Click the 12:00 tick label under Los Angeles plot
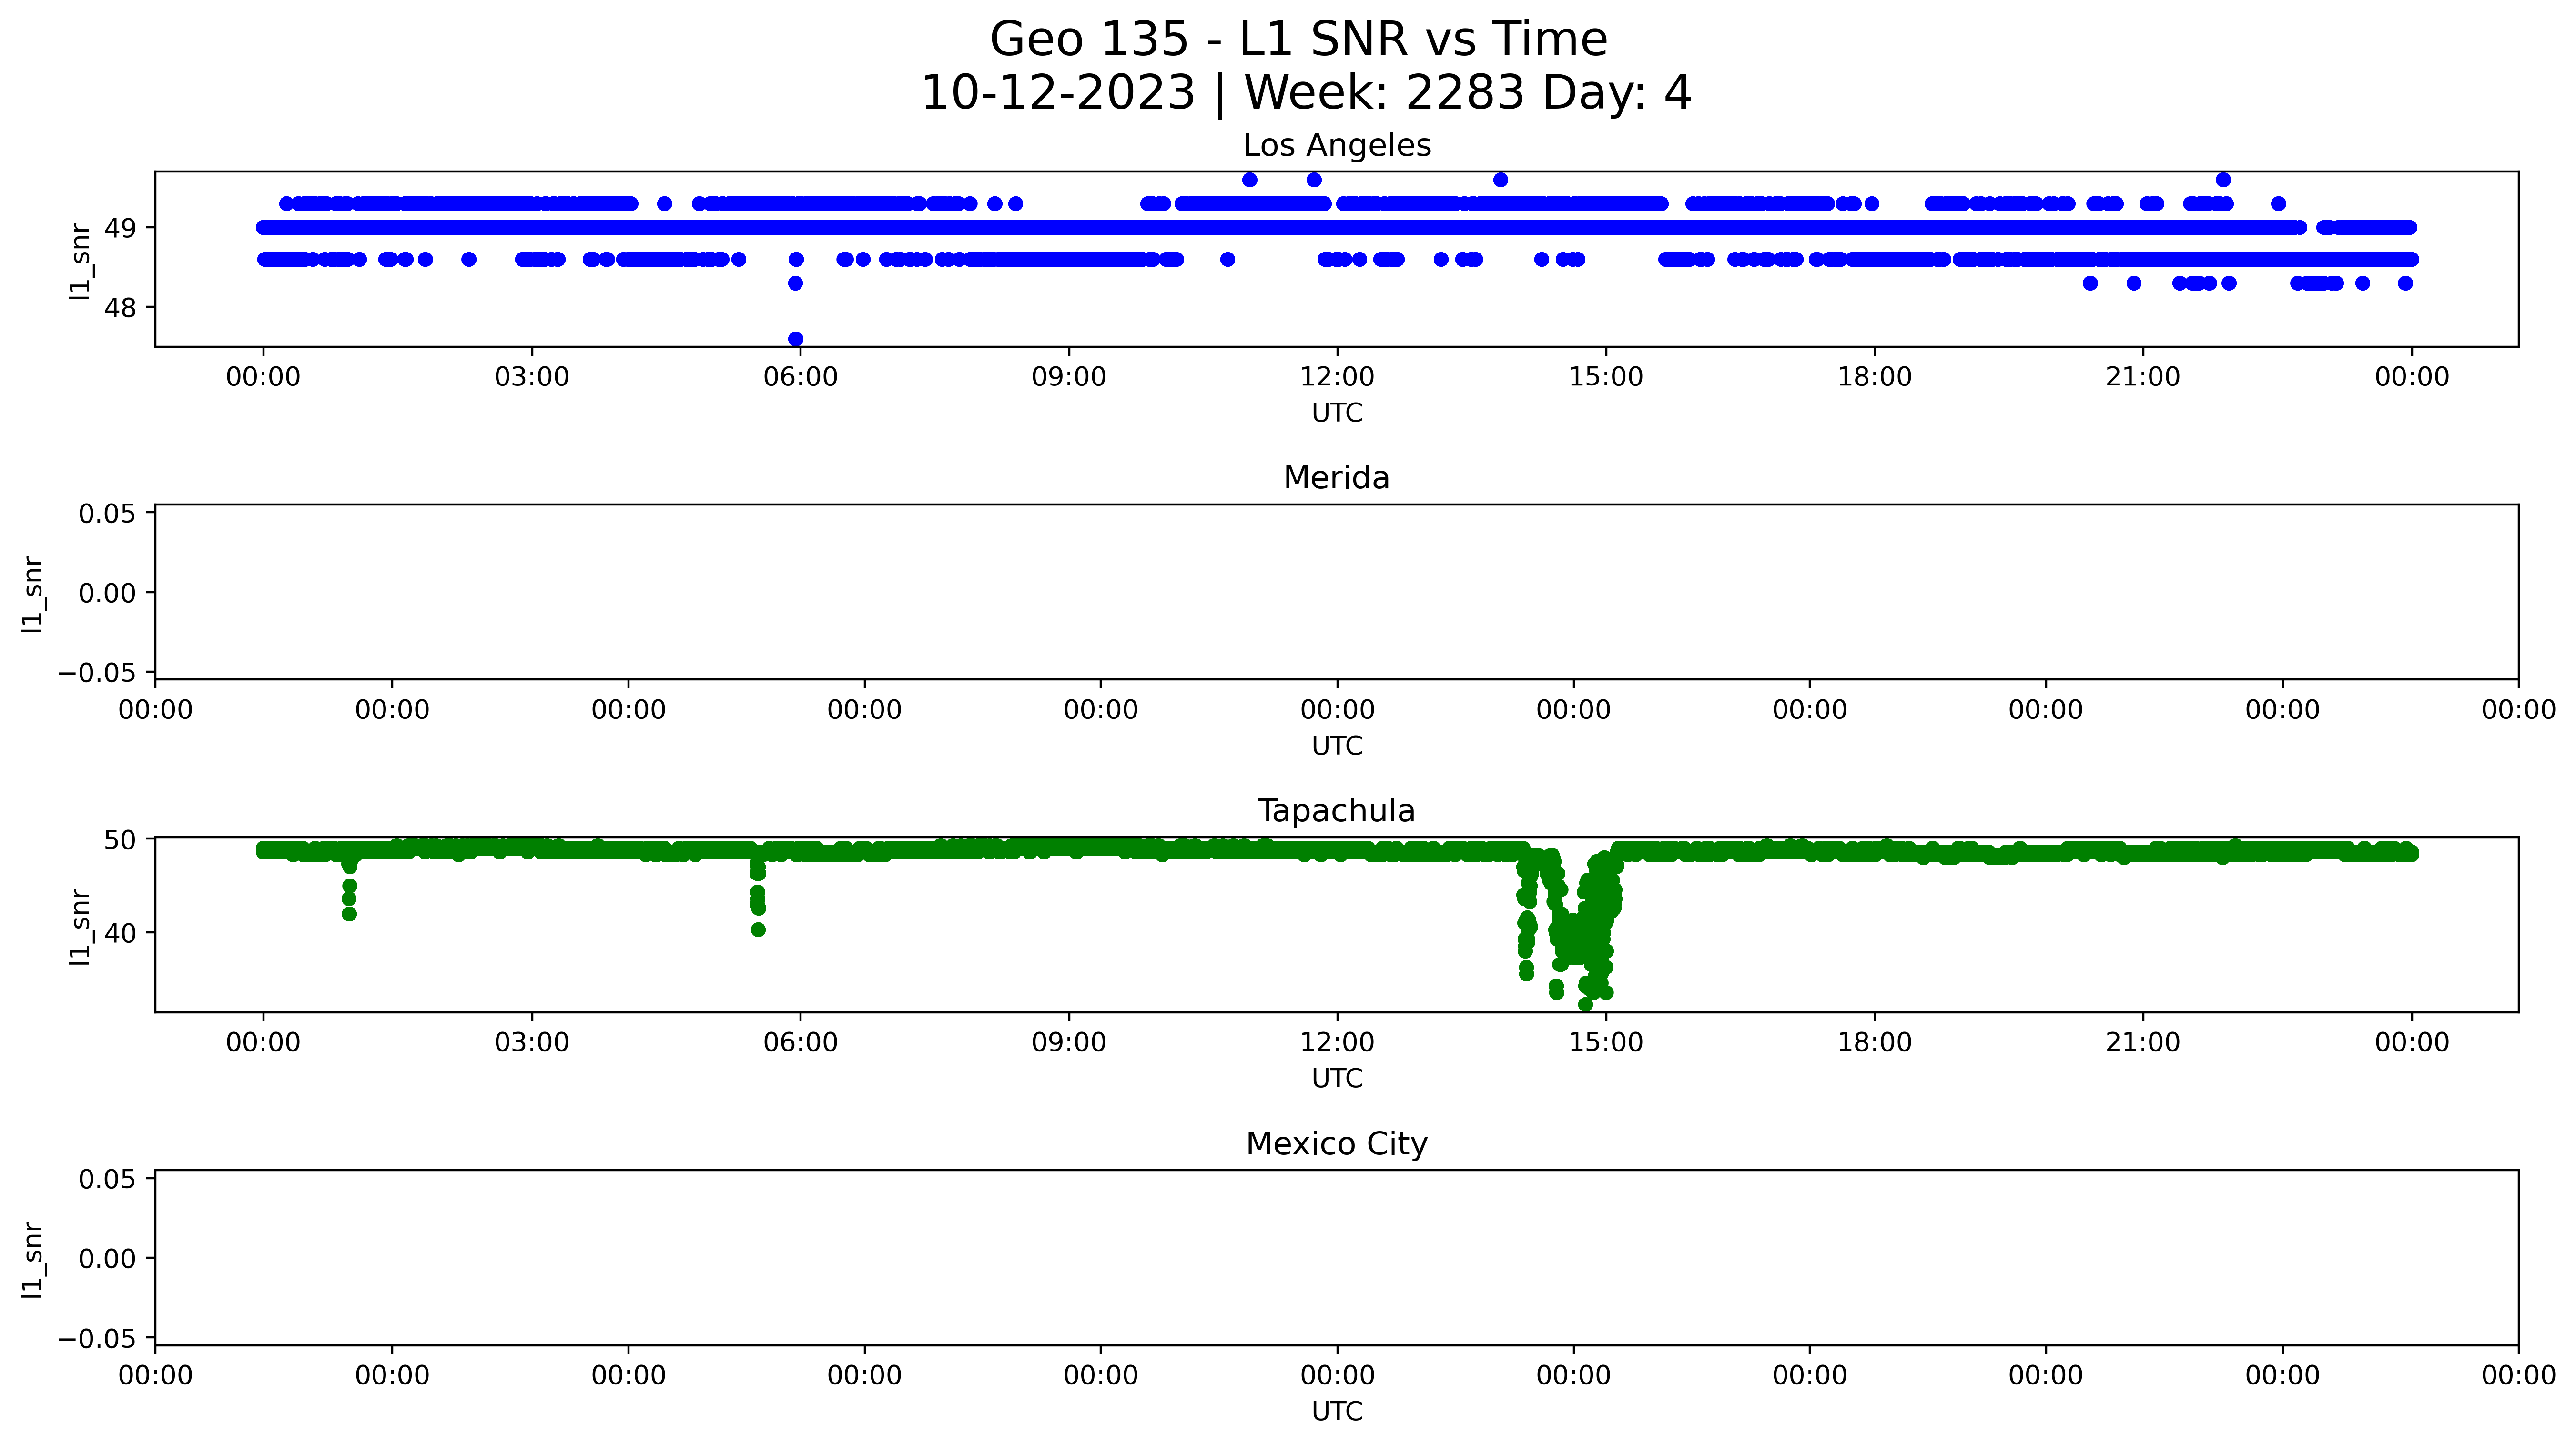 pos(1337,377)
